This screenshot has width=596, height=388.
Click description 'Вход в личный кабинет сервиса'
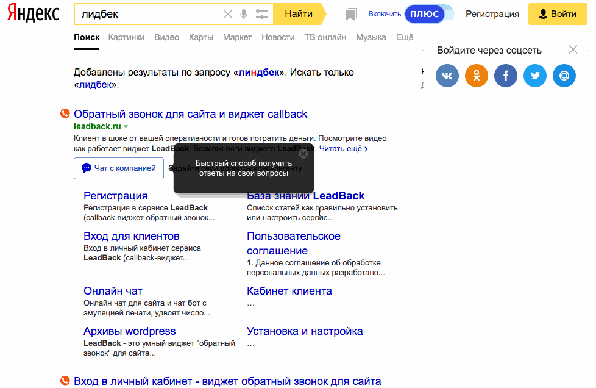[x=142, y=248]
